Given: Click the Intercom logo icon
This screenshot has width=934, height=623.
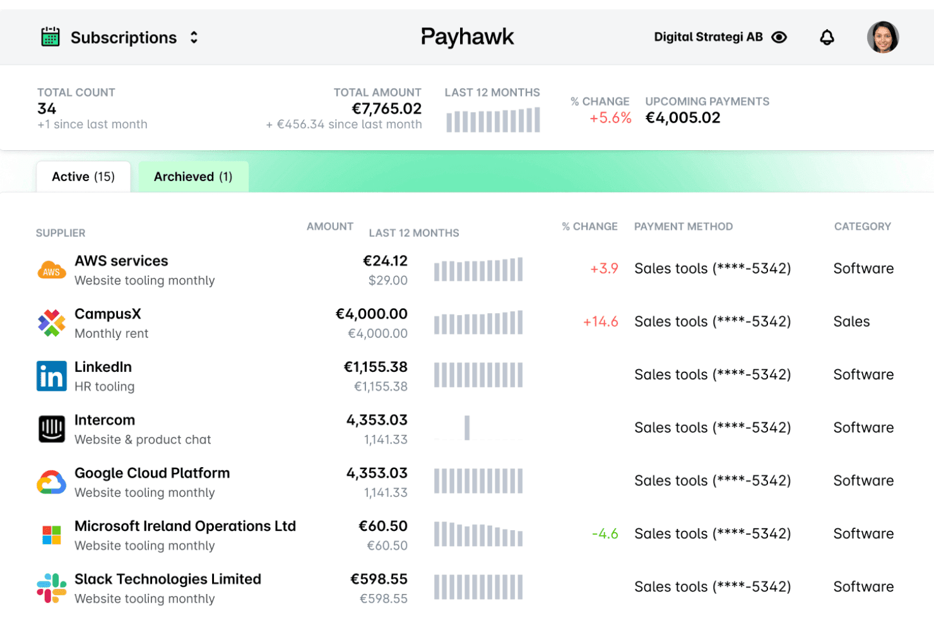Looking at the screenshot, I should pyautogui.click(x=51, y=429).
